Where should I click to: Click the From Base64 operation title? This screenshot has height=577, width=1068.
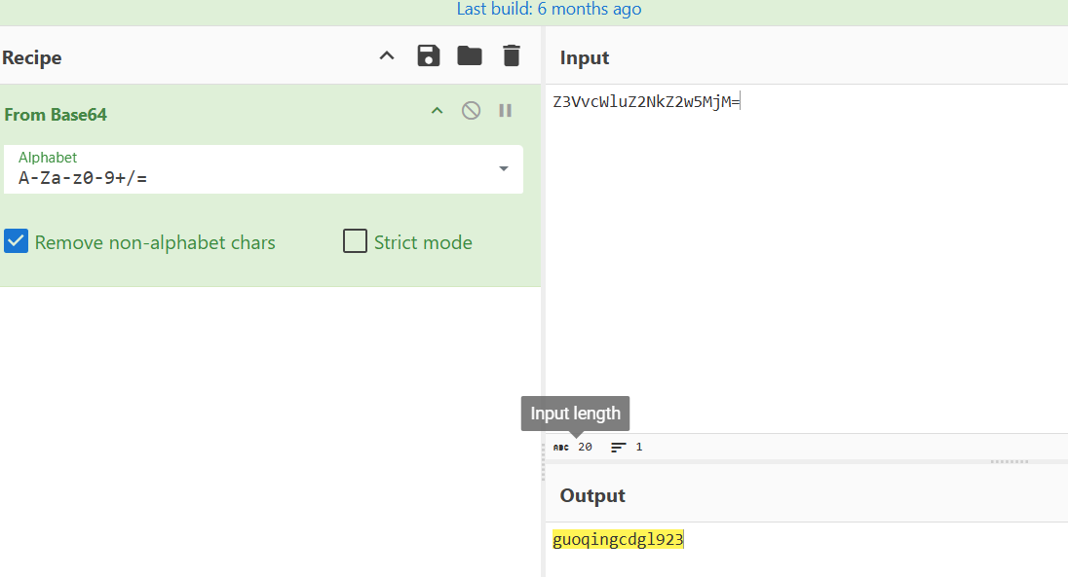click(56, 114)
